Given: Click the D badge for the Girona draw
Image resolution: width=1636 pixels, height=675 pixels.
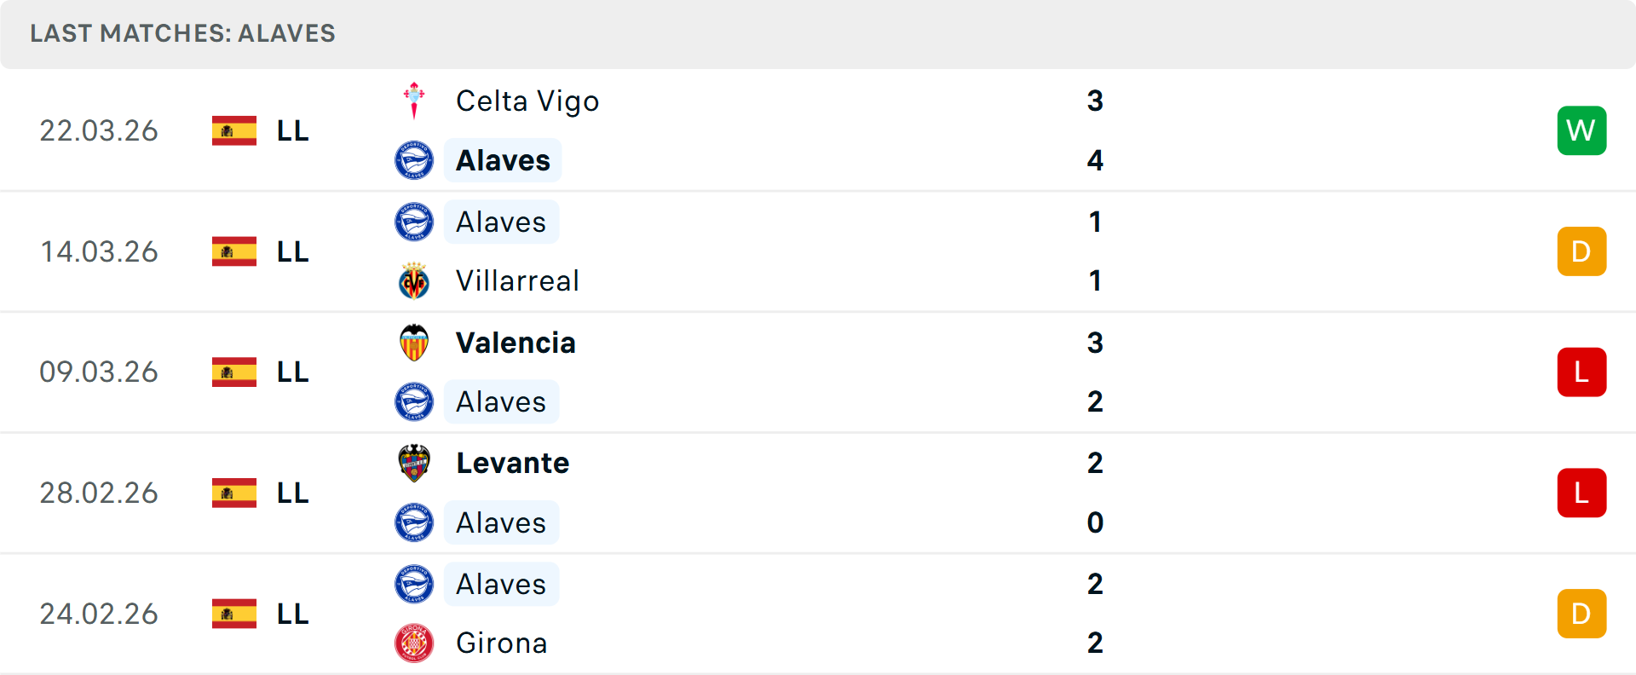Looking at the screenshot, I should click(x=1581, y=613).
